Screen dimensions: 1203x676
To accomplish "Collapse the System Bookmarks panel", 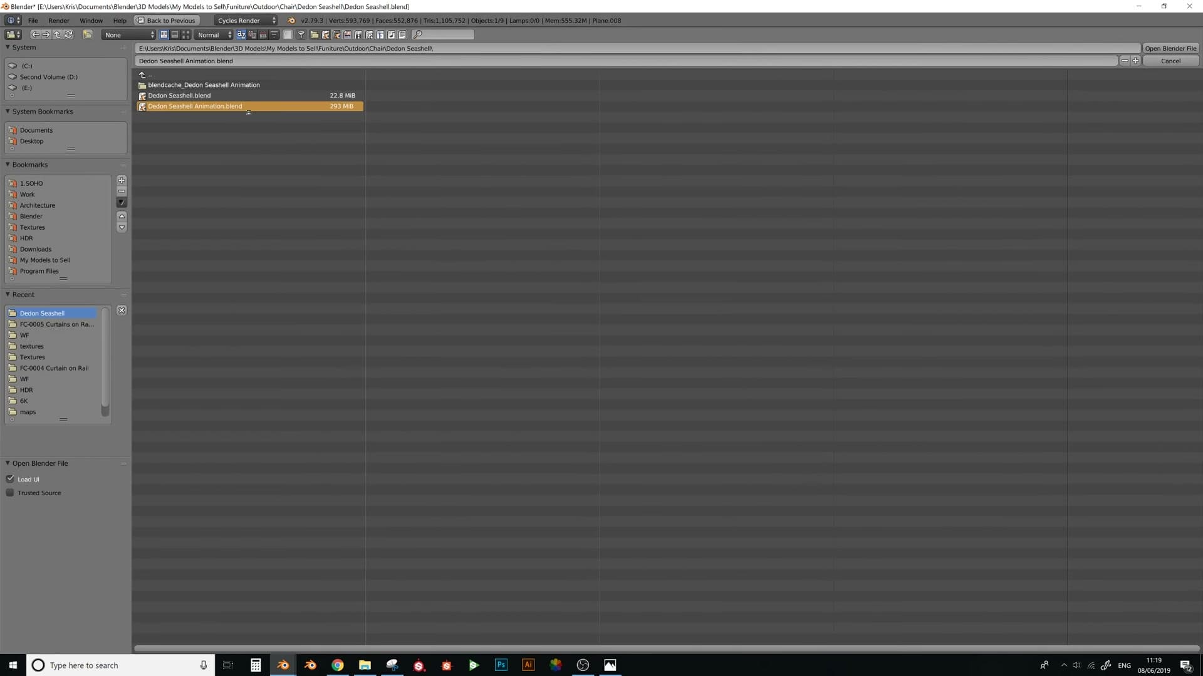I will click(x=8, y=111).
